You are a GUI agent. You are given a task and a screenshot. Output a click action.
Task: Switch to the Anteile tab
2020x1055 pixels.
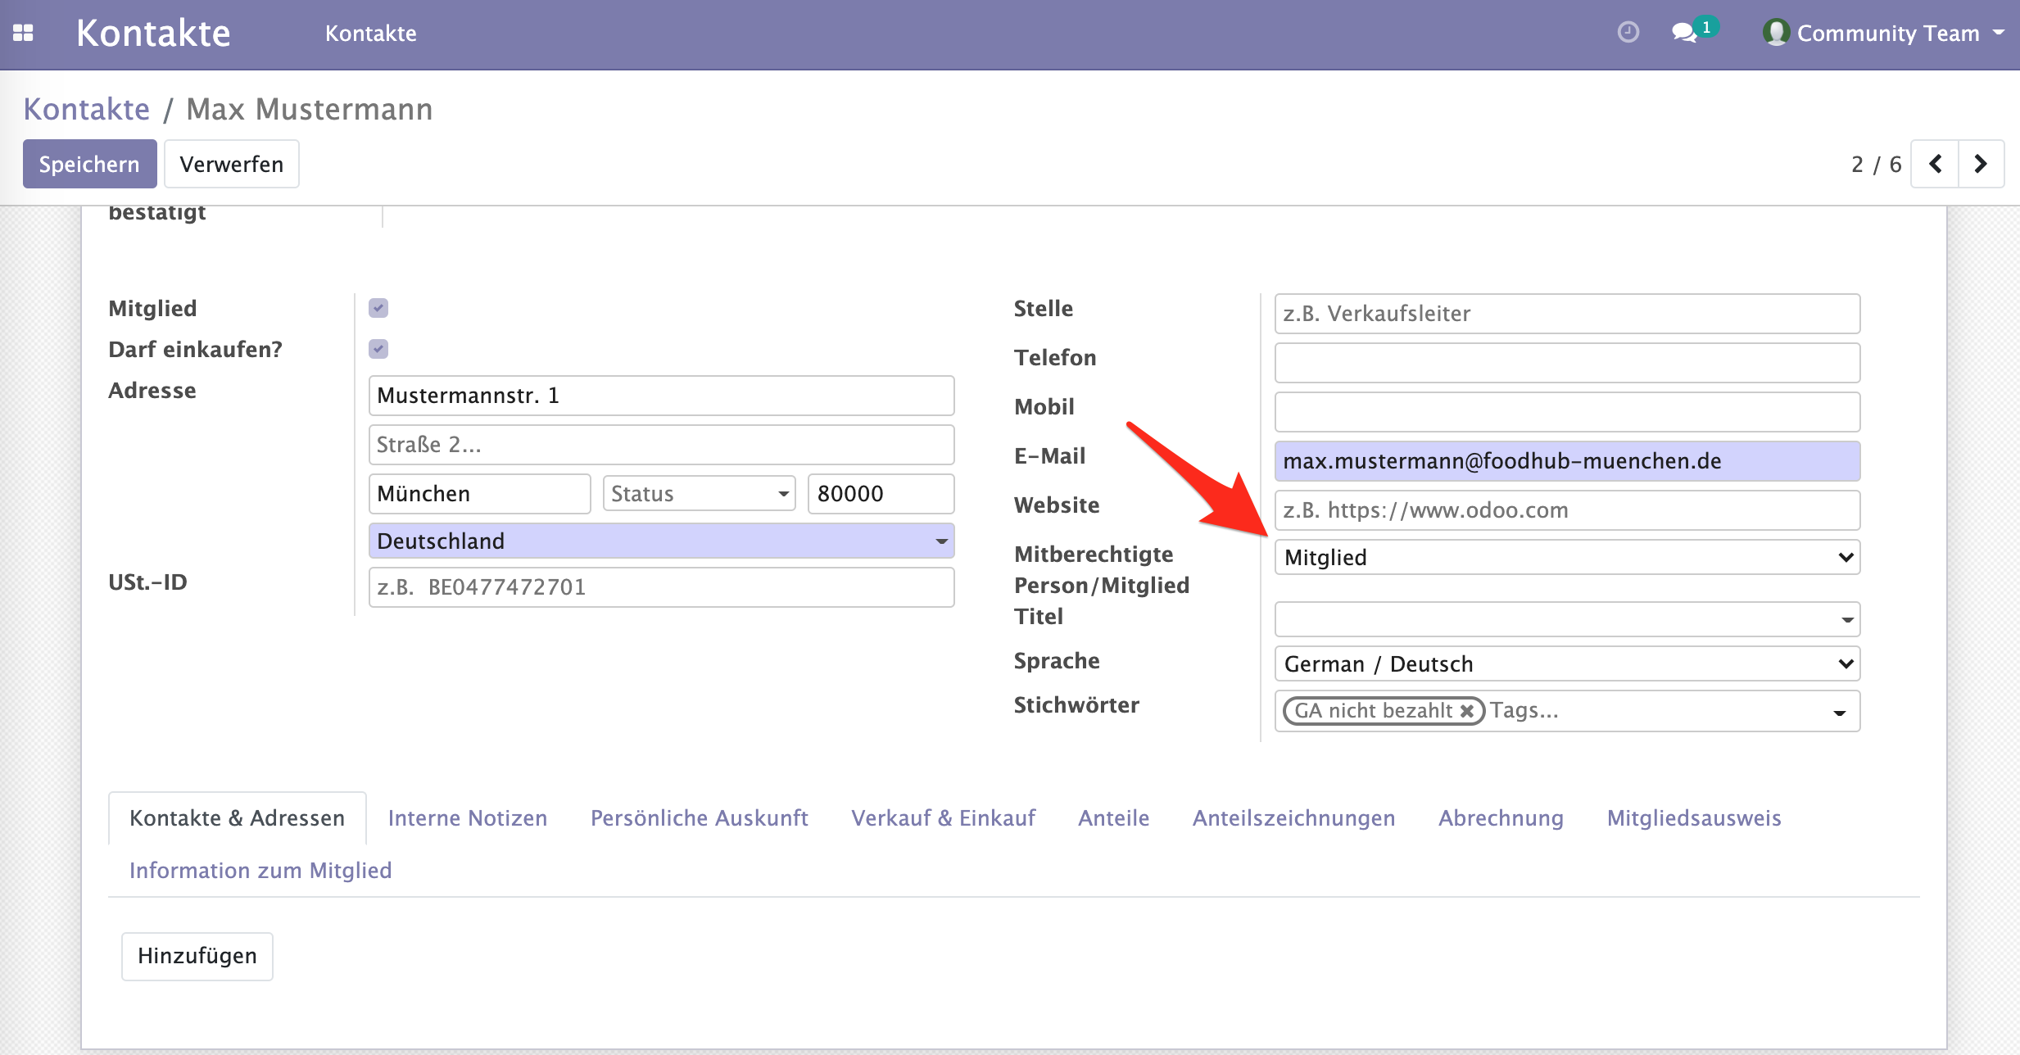point(1113,817)
